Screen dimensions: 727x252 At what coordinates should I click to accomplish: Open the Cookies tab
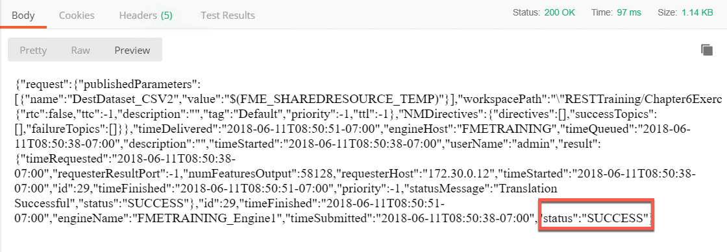pyautogui.click(x=77, y=16)
